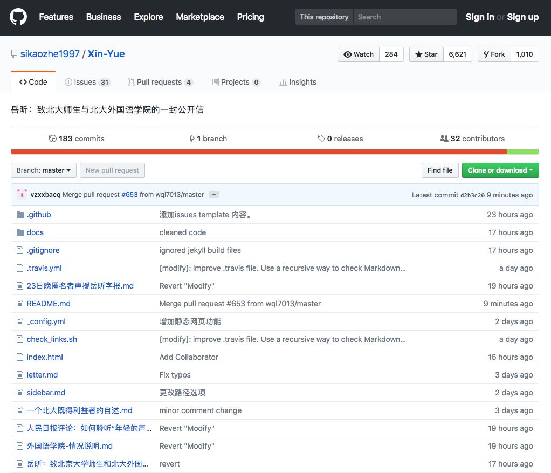Click the Issues circle icon

(x=68, y=82)
